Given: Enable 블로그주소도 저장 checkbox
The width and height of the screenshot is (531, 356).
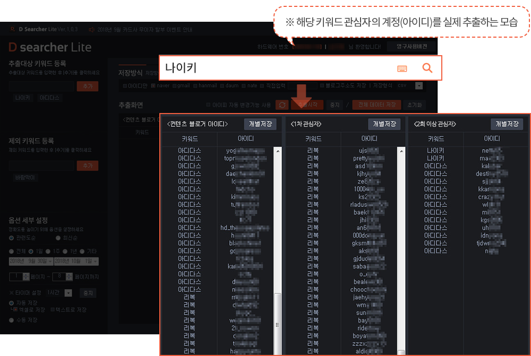Looking at the screenshot, I should (x=322, y=85).
